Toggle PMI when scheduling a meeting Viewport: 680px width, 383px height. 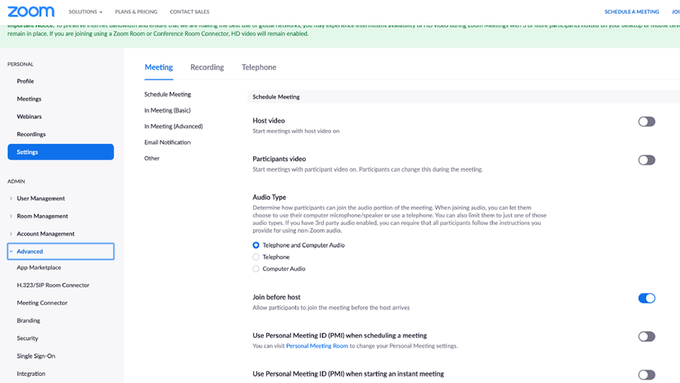(646, 337)
